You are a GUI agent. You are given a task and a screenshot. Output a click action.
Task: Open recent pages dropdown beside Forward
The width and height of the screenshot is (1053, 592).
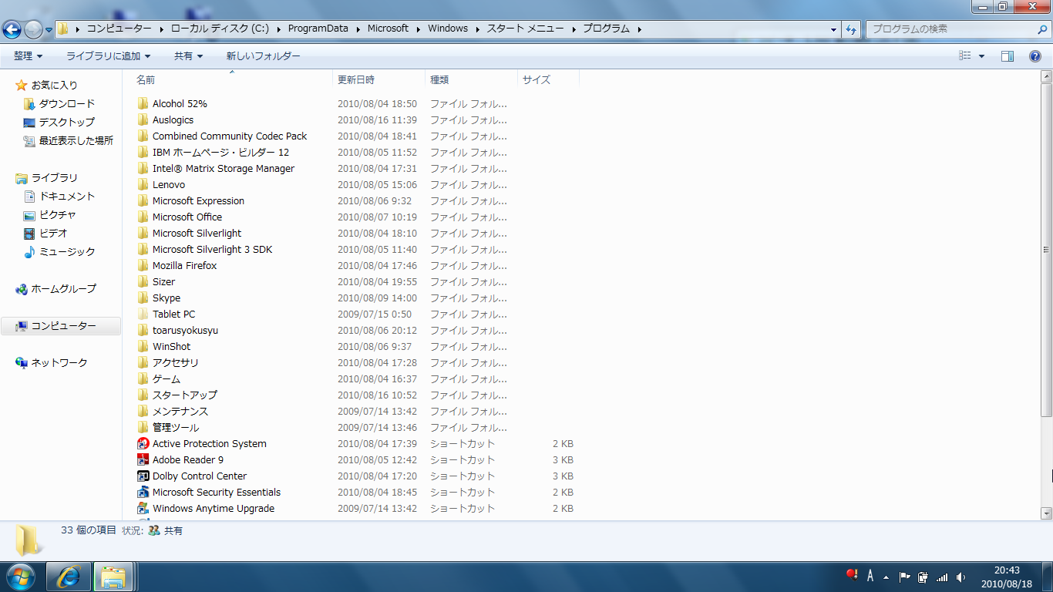[49, 30]
